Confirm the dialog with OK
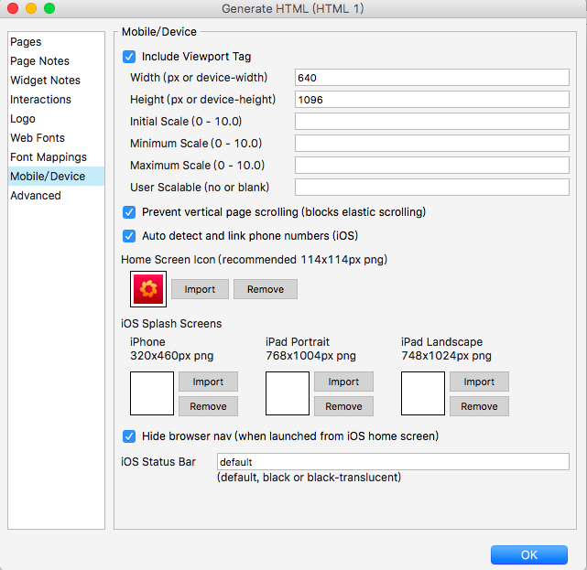The width and height of the screenshot is (587, 570). click(529, 554)
